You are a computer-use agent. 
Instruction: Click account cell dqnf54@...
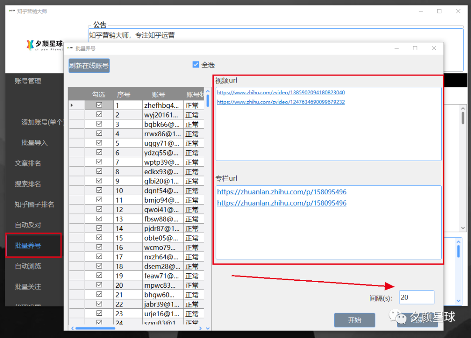pos(162,191)
